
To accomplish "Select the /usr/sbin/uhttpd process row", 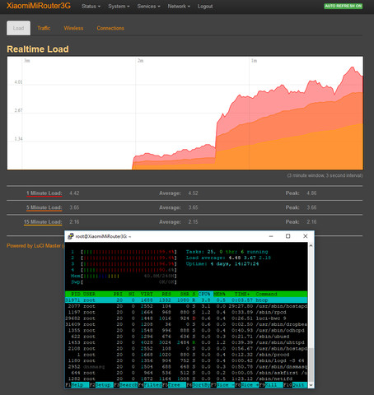I will (x=186, y=342).
